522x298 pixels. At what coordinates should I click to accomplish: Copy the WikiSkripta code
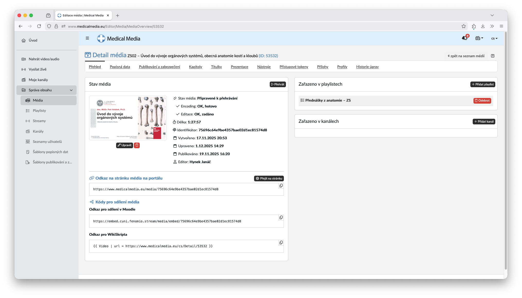[281, 243]
